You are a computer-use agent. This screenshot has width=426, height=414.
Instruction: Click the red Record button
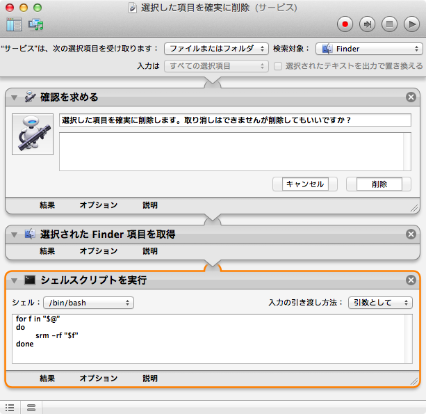click(x=345, y=24)
